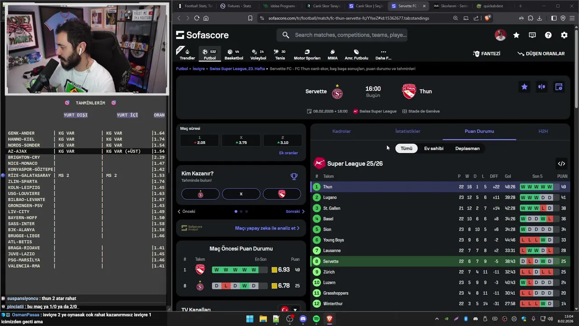Image resolution: width=579 pixels, height=326 pixels.
Task: Open the Swiss Super League, 23. Hafta breadcrumb
Action: click(237, 69)
